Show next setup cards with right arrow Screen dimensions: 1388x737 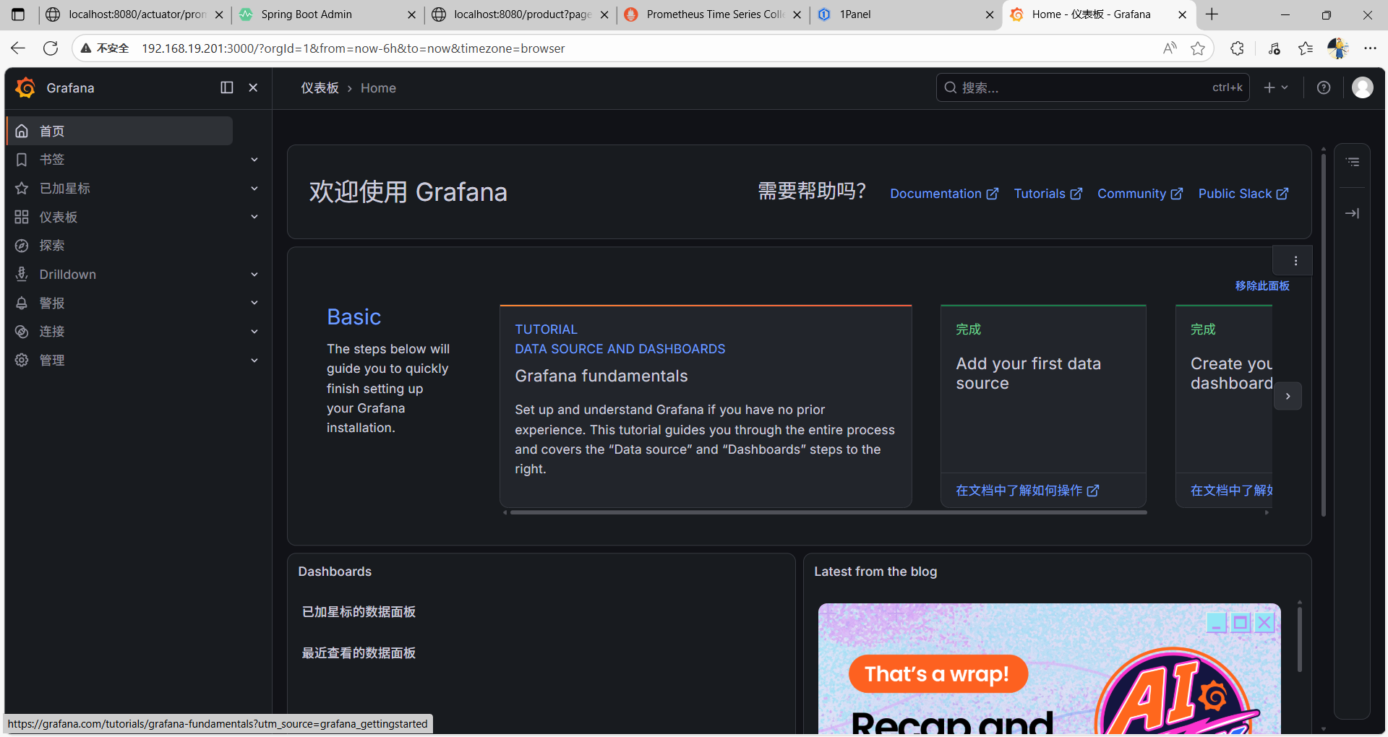click(1288, 396)
